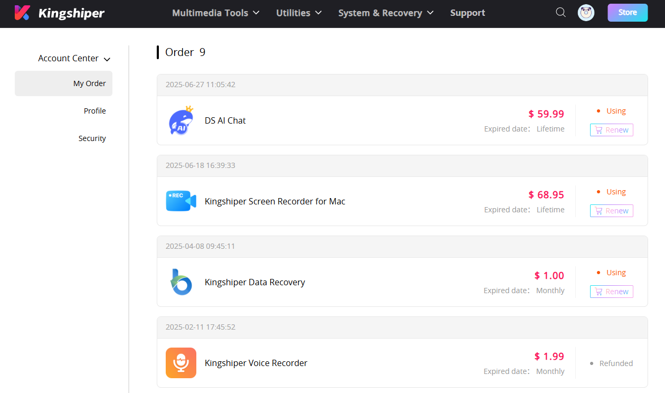Select My Order in sidebar
The height and width of the screenshot is (393, 665).
pyautogui.click(x=63, y=83)
